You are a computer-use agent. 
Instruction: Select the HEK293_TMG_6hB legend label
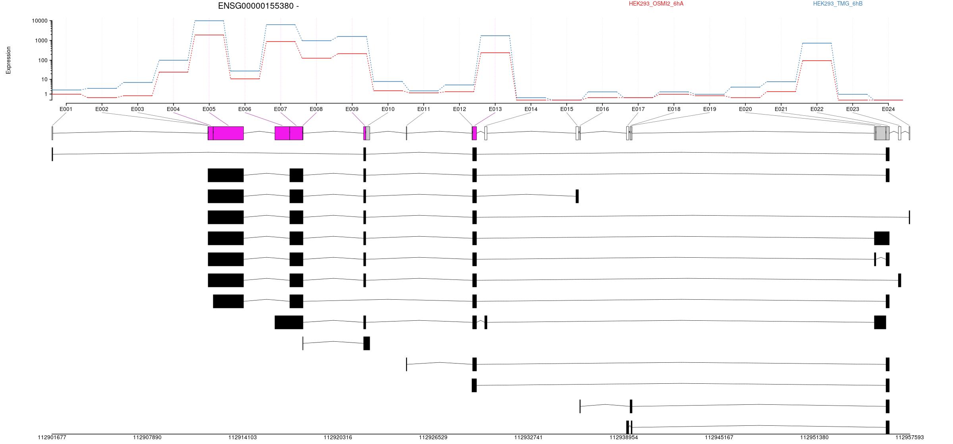pyautogui.click(x=838, y=4)
